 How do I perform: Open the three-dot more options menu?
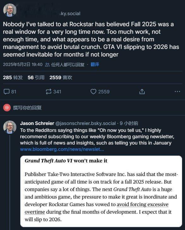[x=177, y=92]
